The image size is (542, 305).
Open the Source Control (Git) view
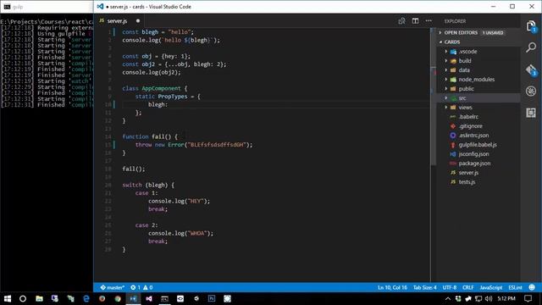pos(531,69)
